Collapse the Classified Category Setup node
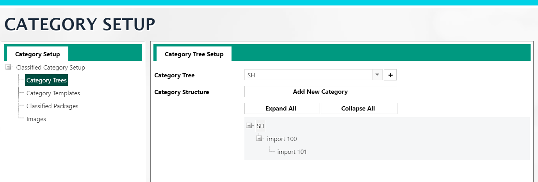The height and width of the screenshot is (182, 538). click(8, 67)
